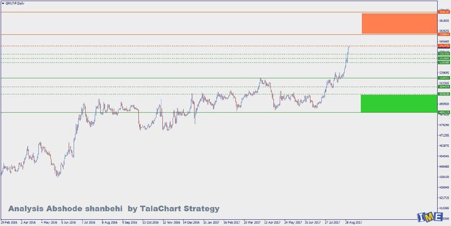The height and width of the screenshot is (226, 451).
Task: Select the orange resistance zone rectangle
Action: coord(400,23)
